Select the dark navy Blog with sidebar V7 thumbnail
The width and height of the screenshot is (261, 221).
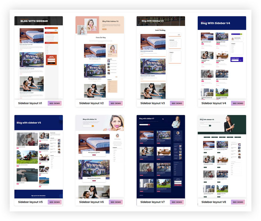(x=161, y=157)
